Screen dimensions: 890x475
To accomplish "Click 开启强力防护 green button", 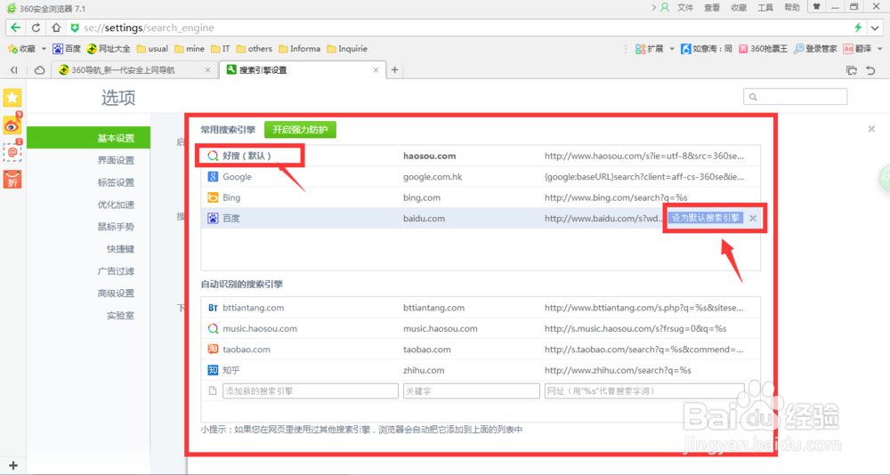I will 300,129.
